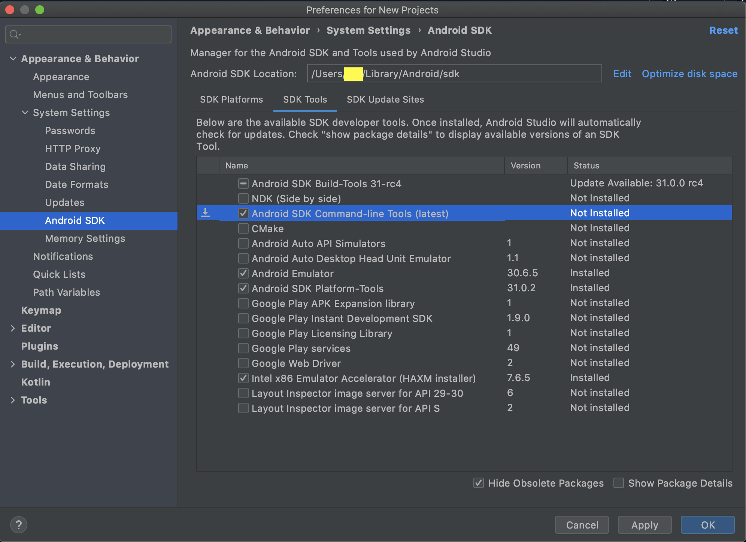Sort table by Version column header
746x542 pixels.
pos(536,165)
